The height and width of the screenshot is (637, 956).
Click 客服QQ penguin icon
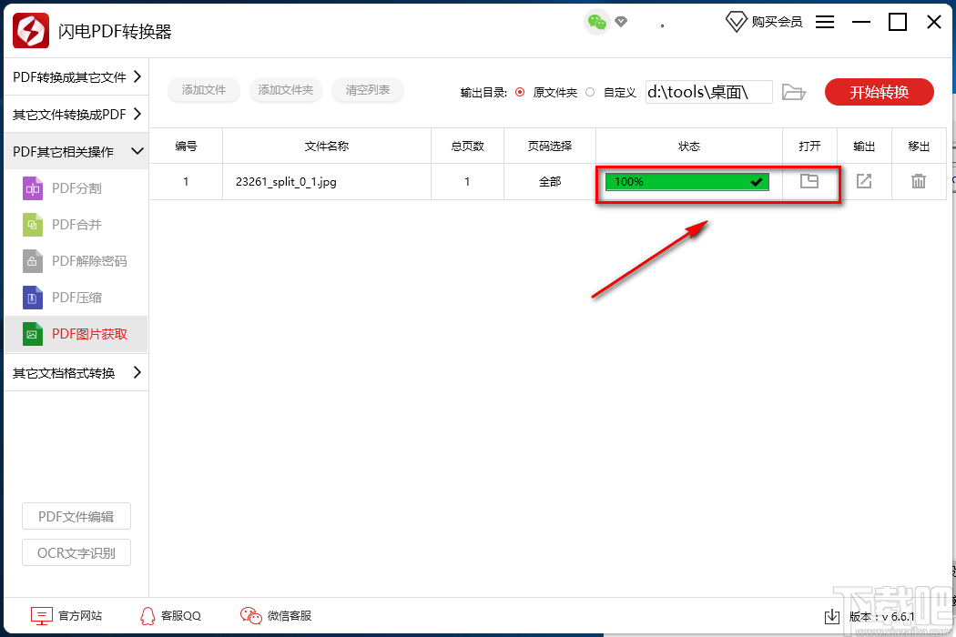[147, 616]
